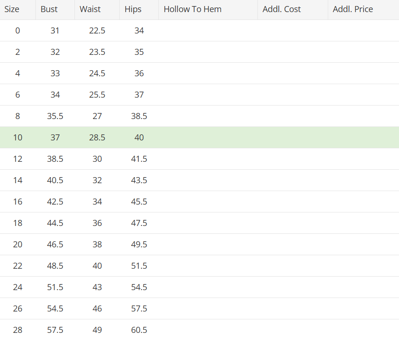Click waist value 25.5
This screenshot has height=338, width=399.
(x=97, y=94)
